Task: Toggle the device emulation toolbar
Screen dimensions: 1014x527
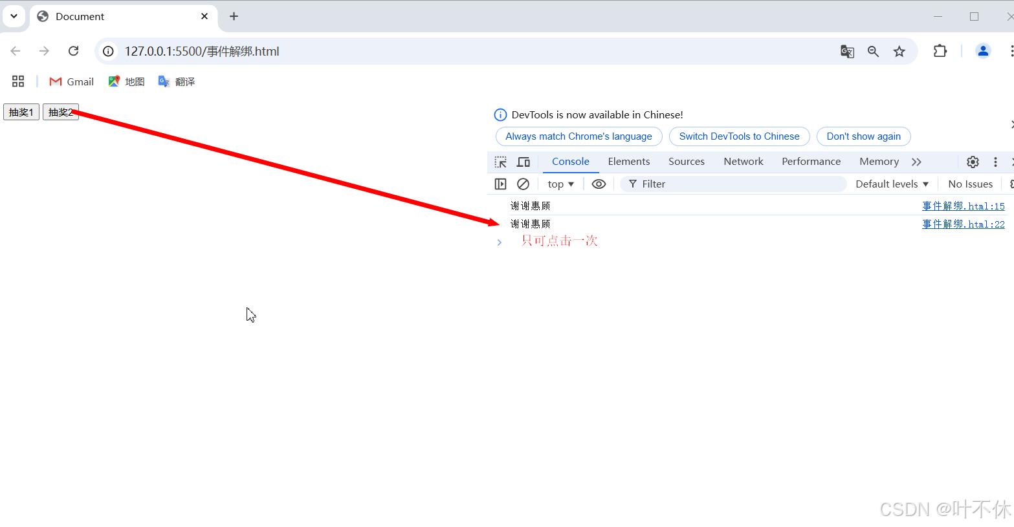Action: pos(524,162)
